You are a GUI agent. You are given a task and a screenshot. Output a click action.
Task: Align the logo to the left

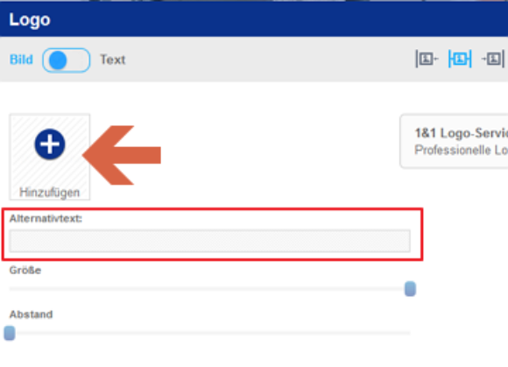(x=427, y=60)
